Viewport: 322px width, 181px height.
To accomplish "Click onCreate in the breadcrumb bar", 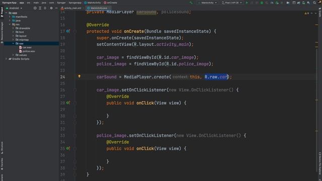I will [111, 3].
